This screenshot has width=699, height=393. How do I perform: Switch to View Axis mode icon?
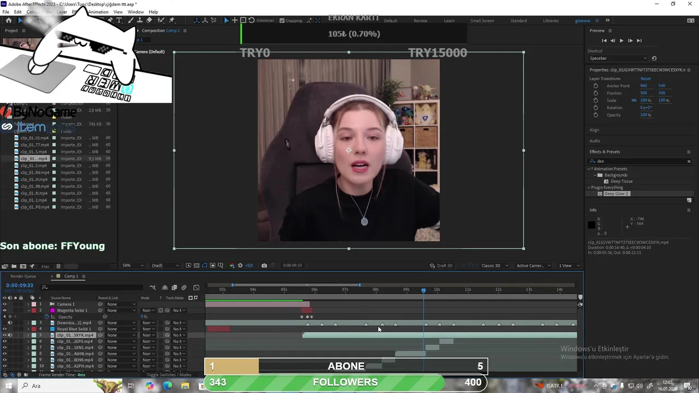coord(212,20)
